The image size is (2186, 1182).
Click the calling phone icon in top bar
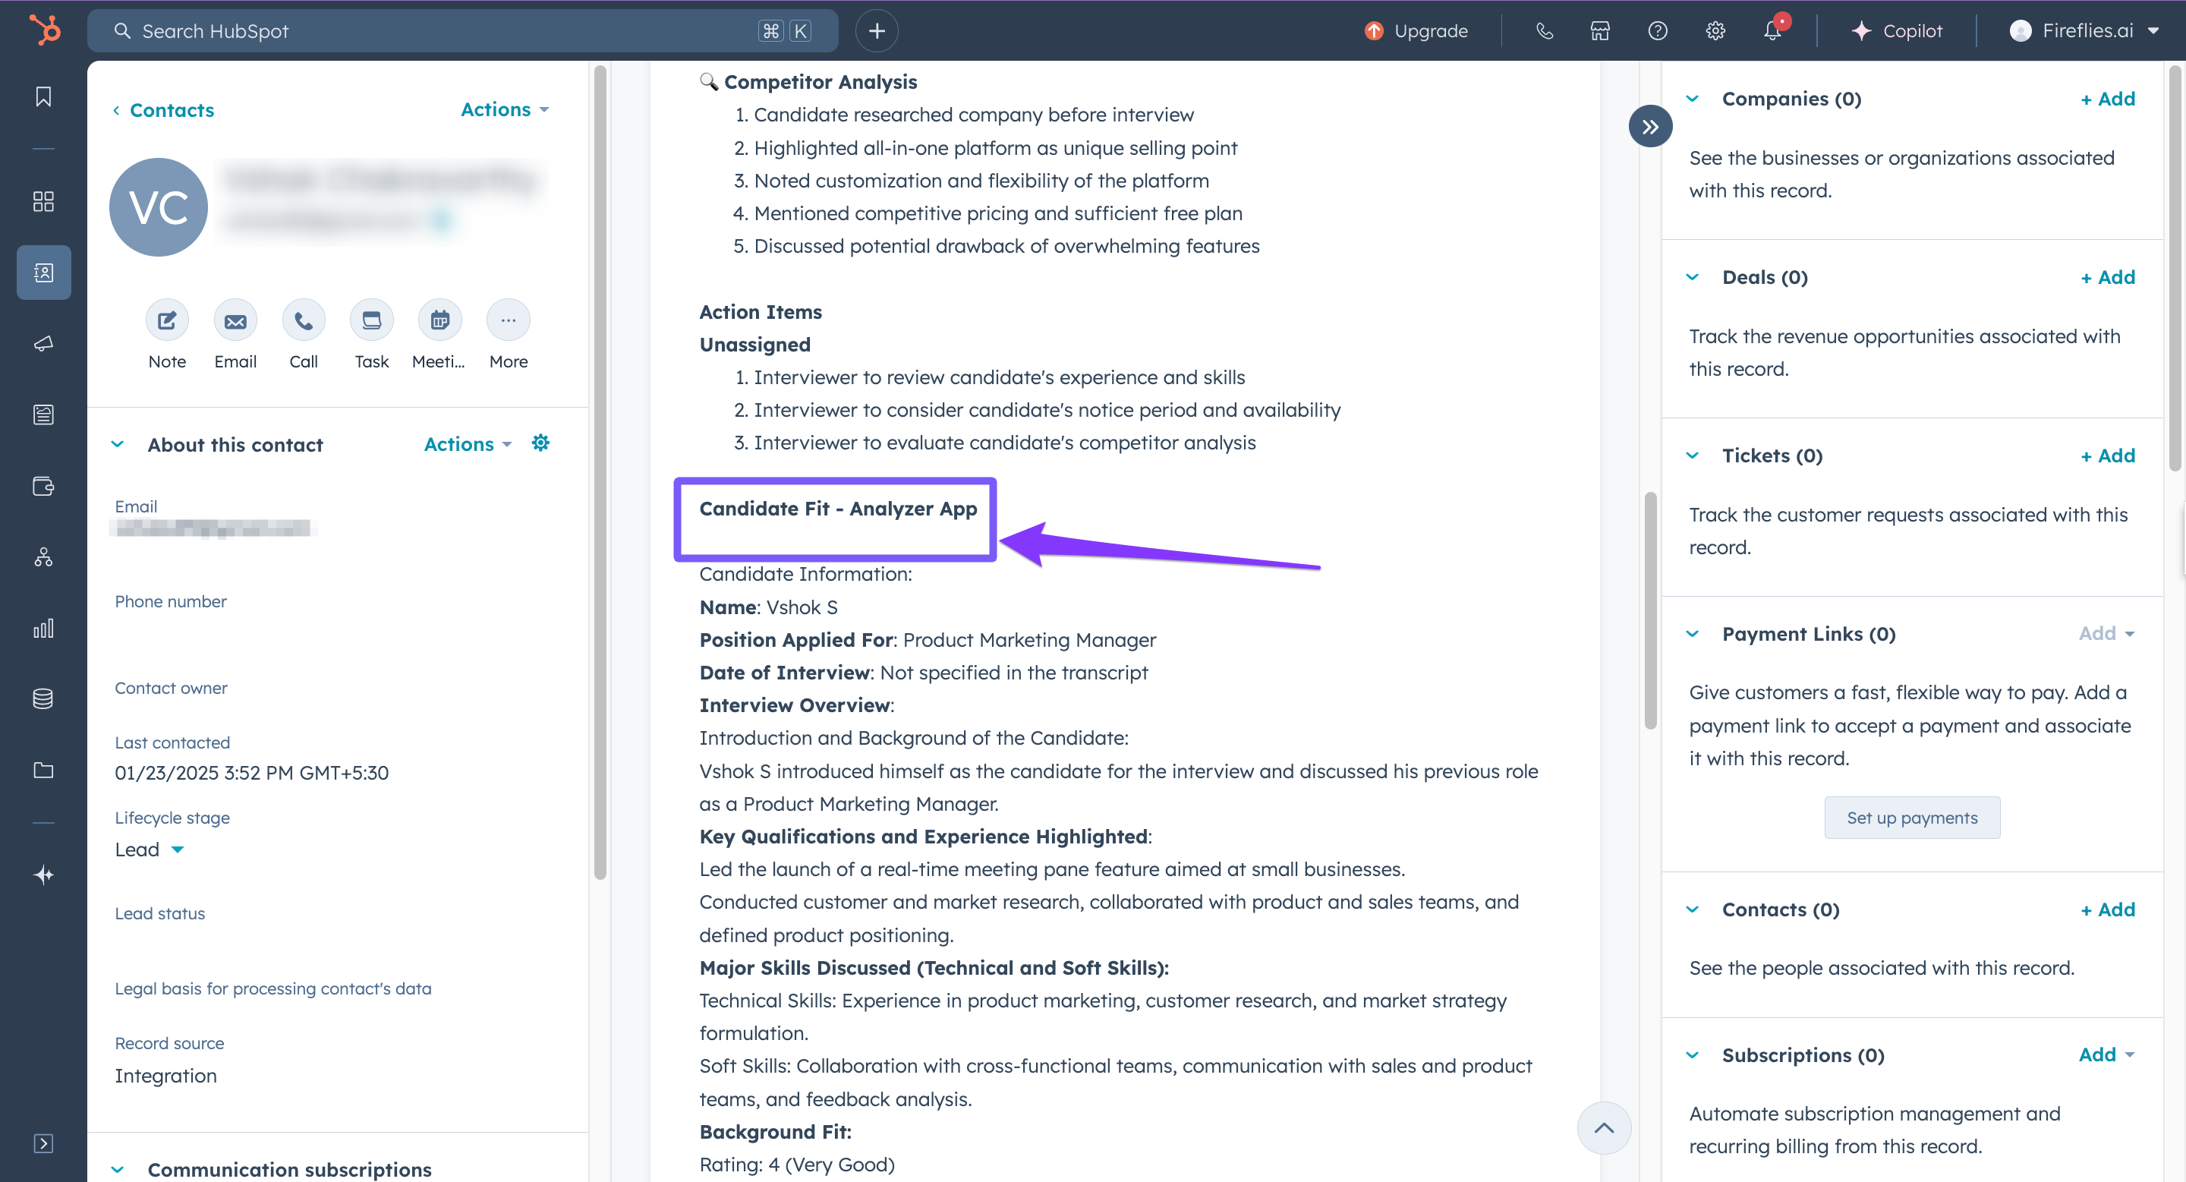[1545, 30]
